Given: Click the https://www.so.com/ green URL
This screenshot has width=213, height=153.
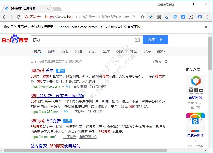Looking at the screenshot, I should tap(45, 86).
